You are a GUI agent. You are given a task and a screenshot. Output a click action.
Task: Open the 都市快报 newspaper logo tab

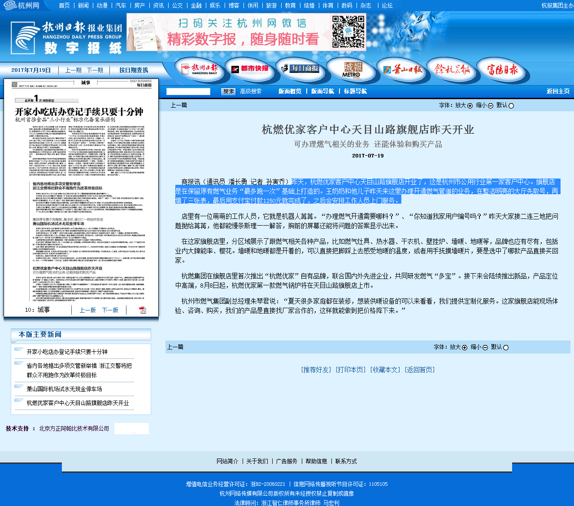pyautogui.click(x=250, y=69)
